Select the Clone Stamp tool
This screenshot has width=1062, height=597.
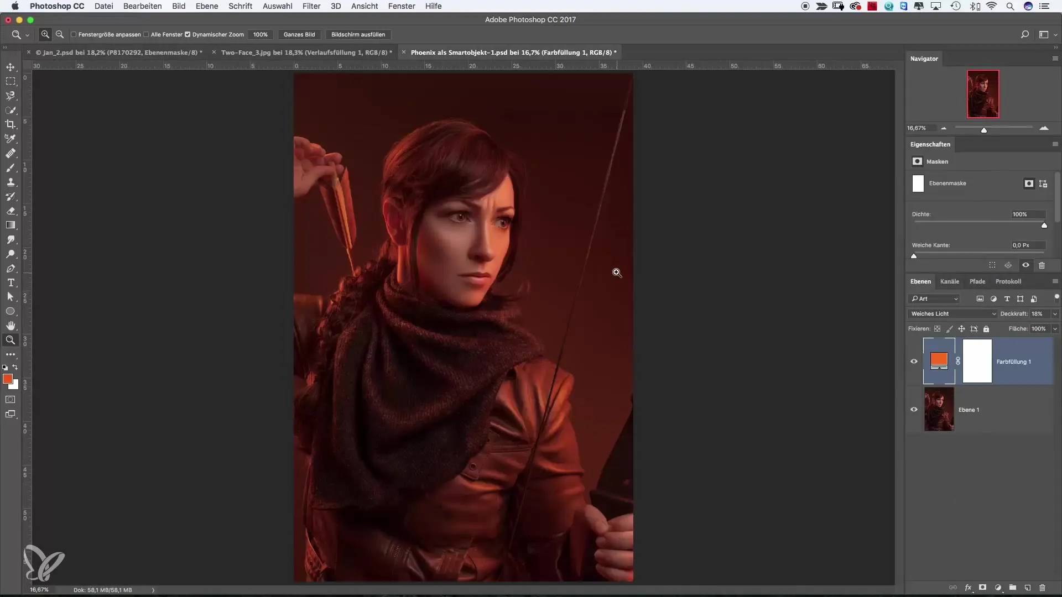click(x=11, y=182)
